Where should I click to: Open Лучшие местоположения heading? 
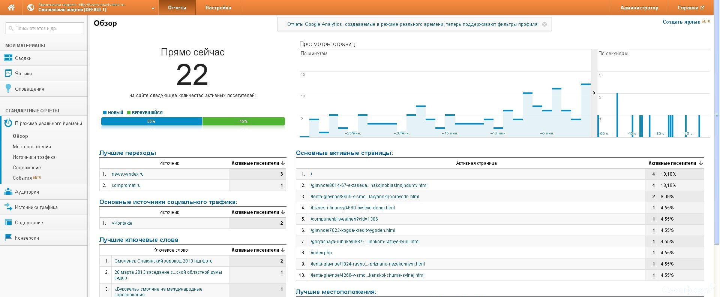click(336, 292)
